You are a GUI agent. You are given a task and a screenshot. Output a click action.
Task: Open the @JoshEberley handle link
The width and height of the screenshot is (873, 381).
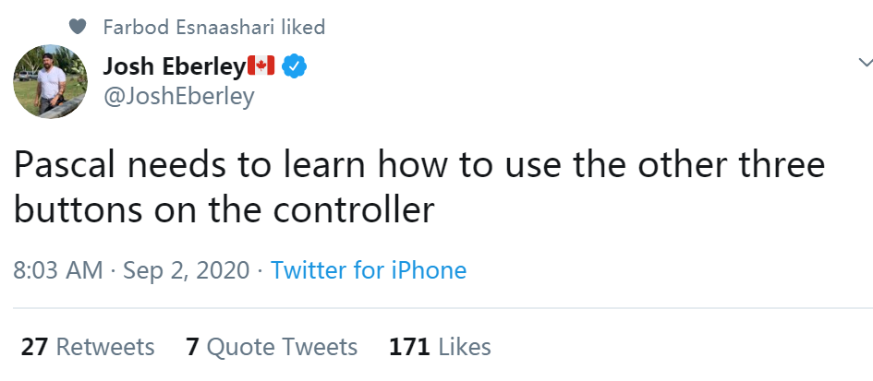pyautogui.click(x=178, y=96)
